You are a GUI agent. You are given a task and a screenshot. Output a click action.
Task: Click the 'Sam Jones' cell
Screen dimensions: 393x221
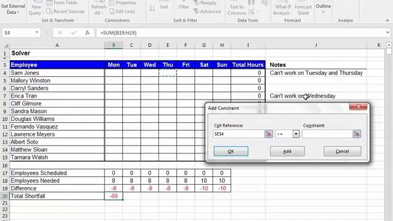pos(57,73)
